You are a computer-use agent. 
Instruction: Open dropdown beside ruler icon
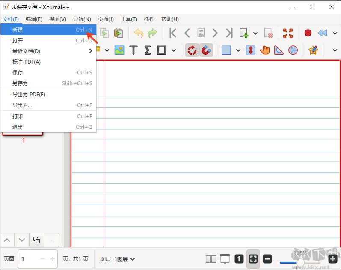point(107,50)
